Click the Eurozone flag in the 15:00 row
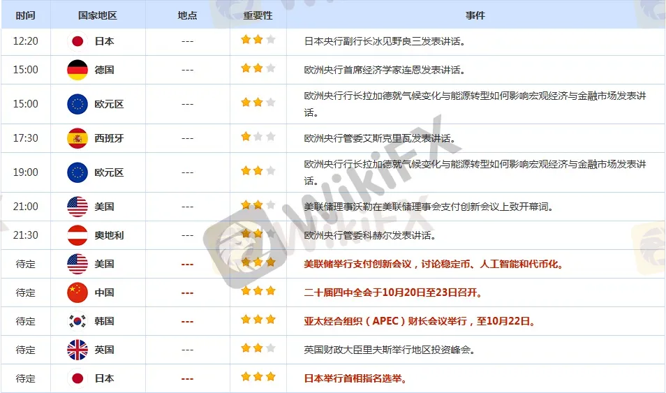 [x=77, y=104]
